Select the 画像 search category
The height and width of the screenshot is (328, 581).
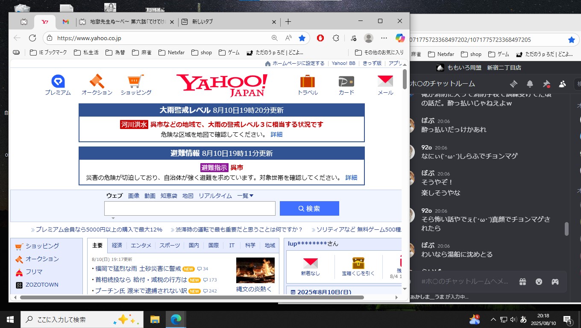pos(134,196)
